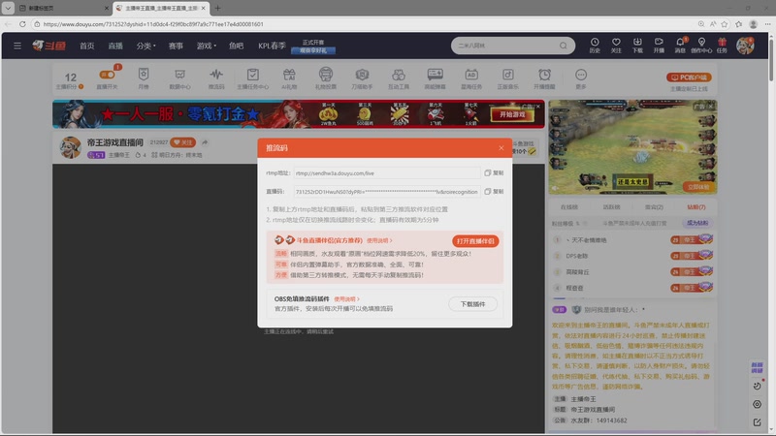
Task: Click the Douyu logo
Action: (x=49, y=46)
